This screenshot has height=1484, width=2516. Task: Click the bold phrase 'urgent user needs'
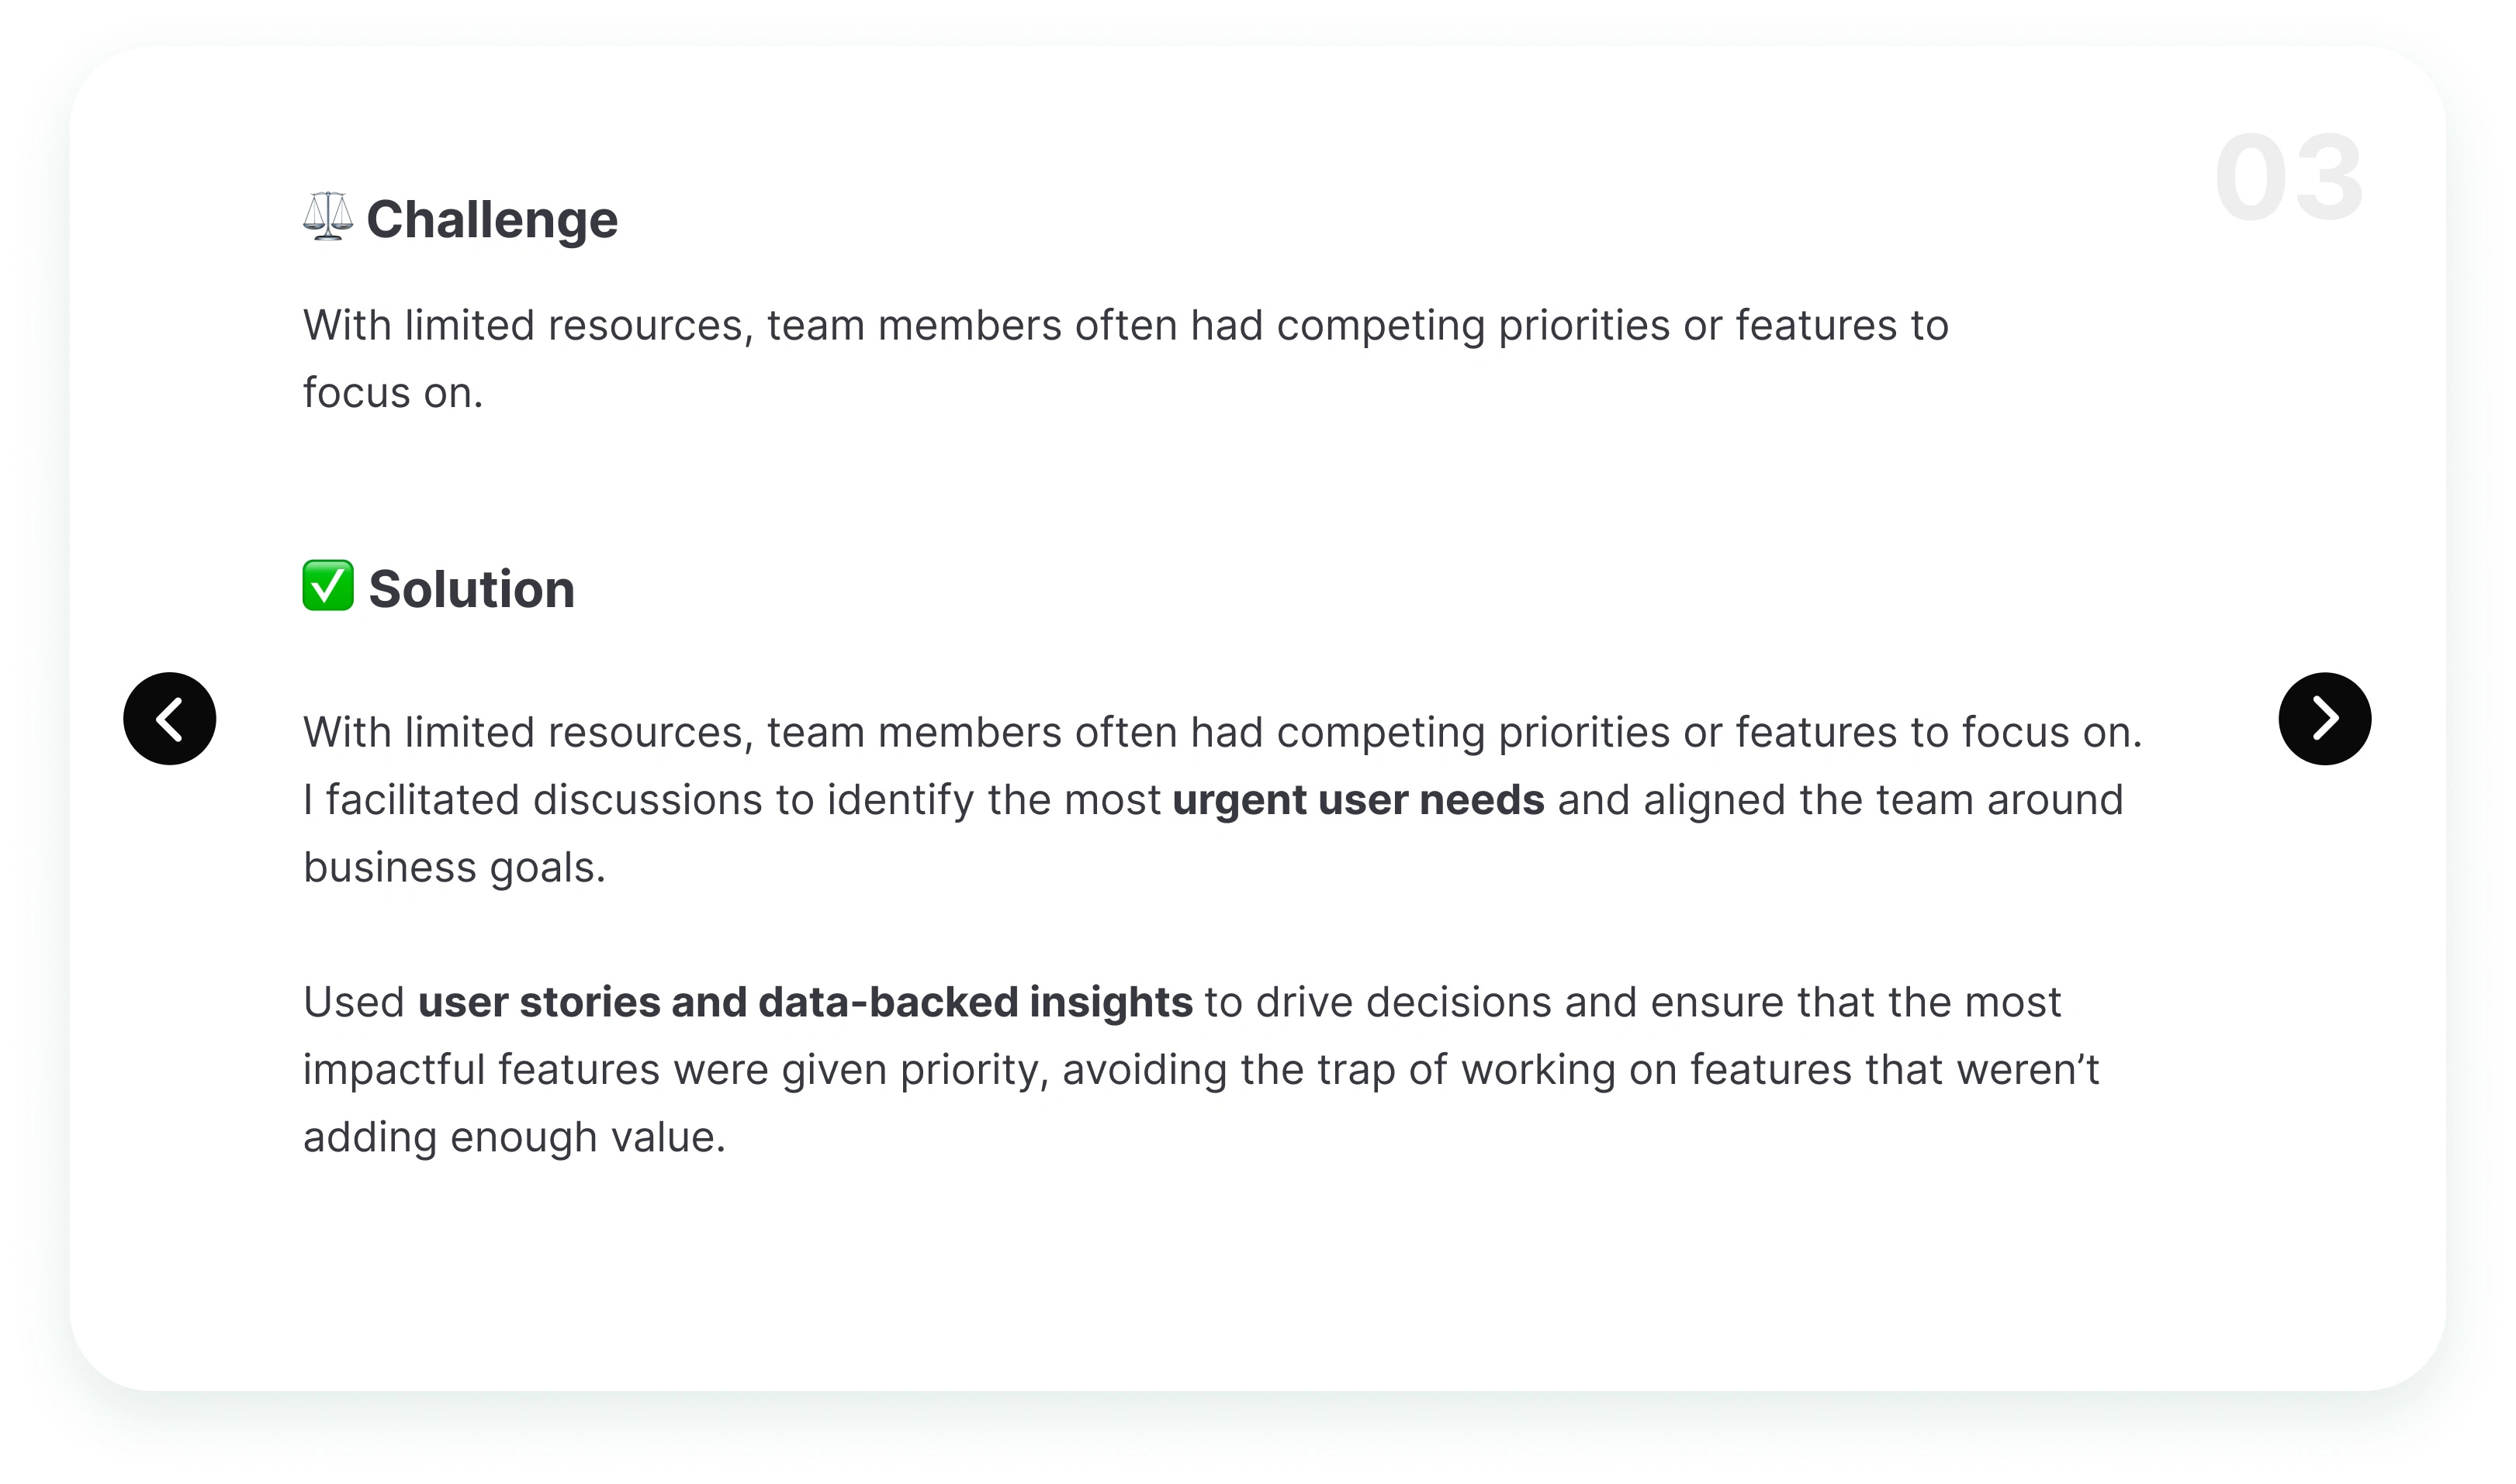pos(1358,800)
